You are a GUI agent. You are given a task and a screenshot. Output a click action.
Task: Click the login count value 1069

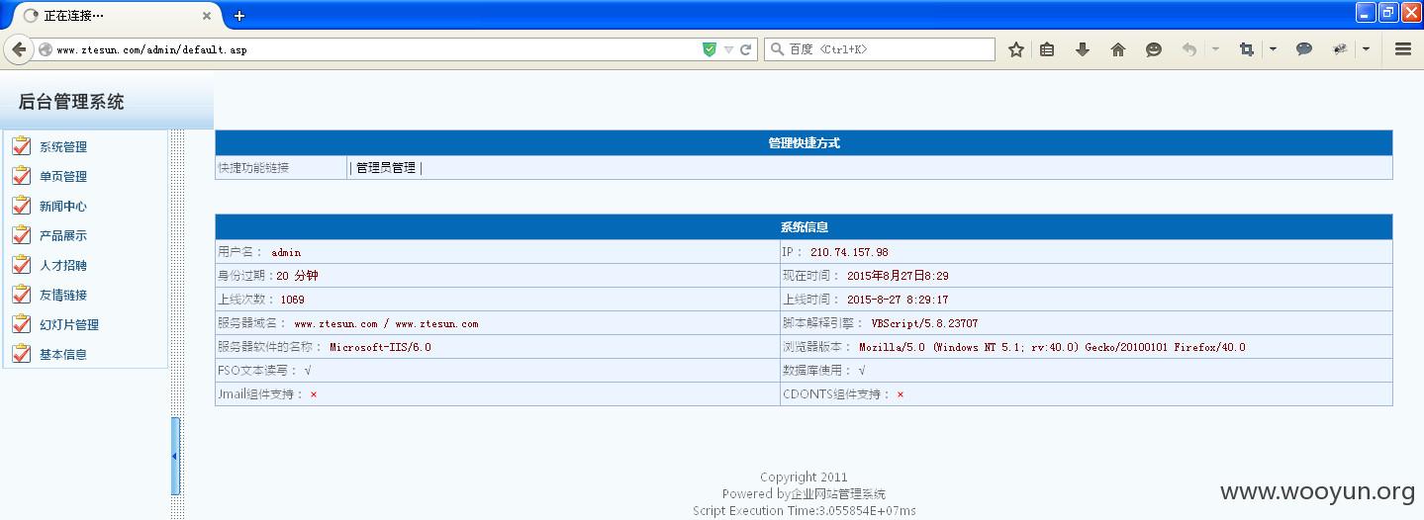(292, 300)
